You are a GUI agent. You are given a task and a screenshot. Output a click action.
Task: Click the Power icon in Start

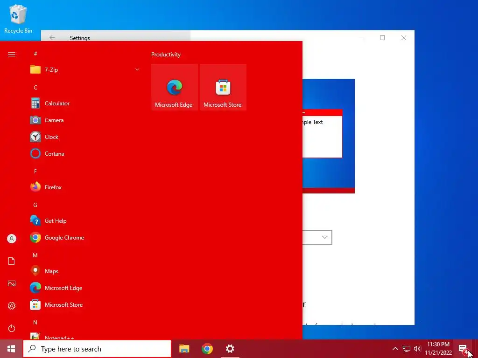12,328
